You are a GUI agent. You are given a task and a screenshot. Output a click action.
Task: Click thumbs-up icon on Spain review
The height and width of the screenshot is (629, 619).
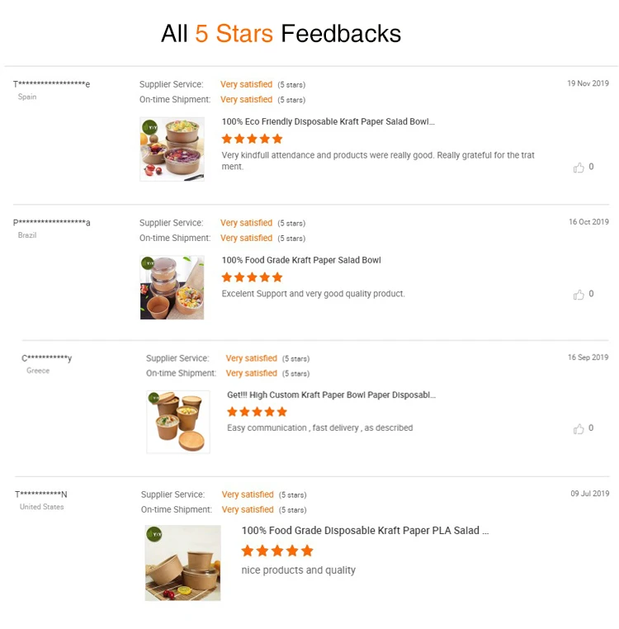(579, 168)
